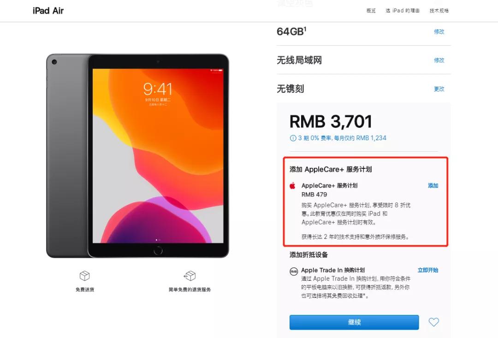Click the iPad Air title in header
This screenshot has height=338, width=498.
tap(48, 11)
